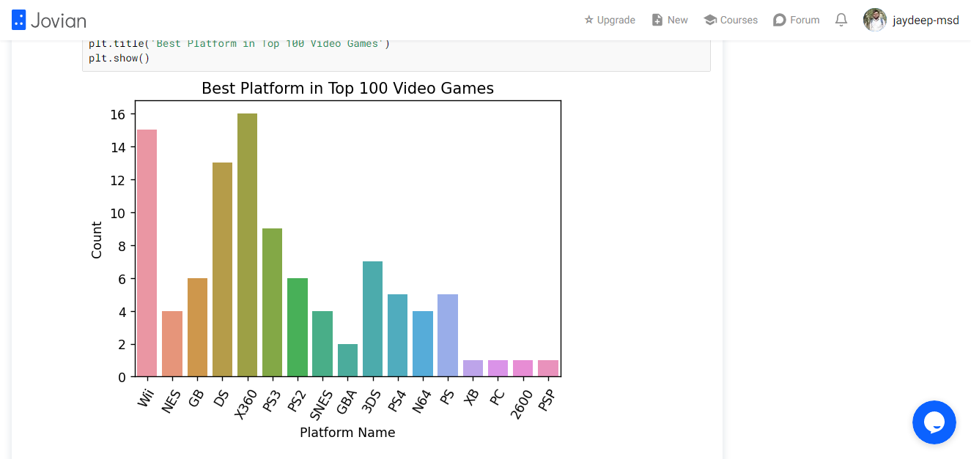Screen dimensions: 971x459
Task: Visit the Forum link
Action: click(x=797, y=20)
